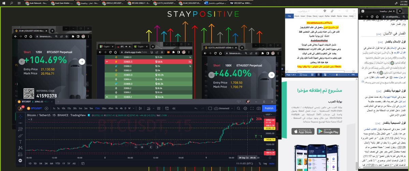Open the Windows Start menu

(x=4, y=3)
